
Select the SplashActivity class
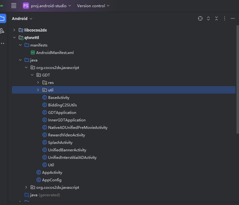[60, 143]
